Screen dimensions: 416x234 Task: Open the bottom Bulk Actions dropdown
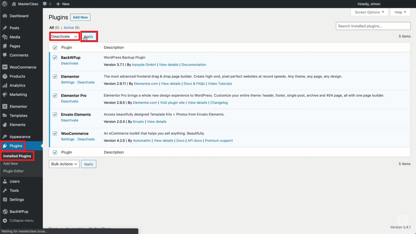[x=64, y=164]
